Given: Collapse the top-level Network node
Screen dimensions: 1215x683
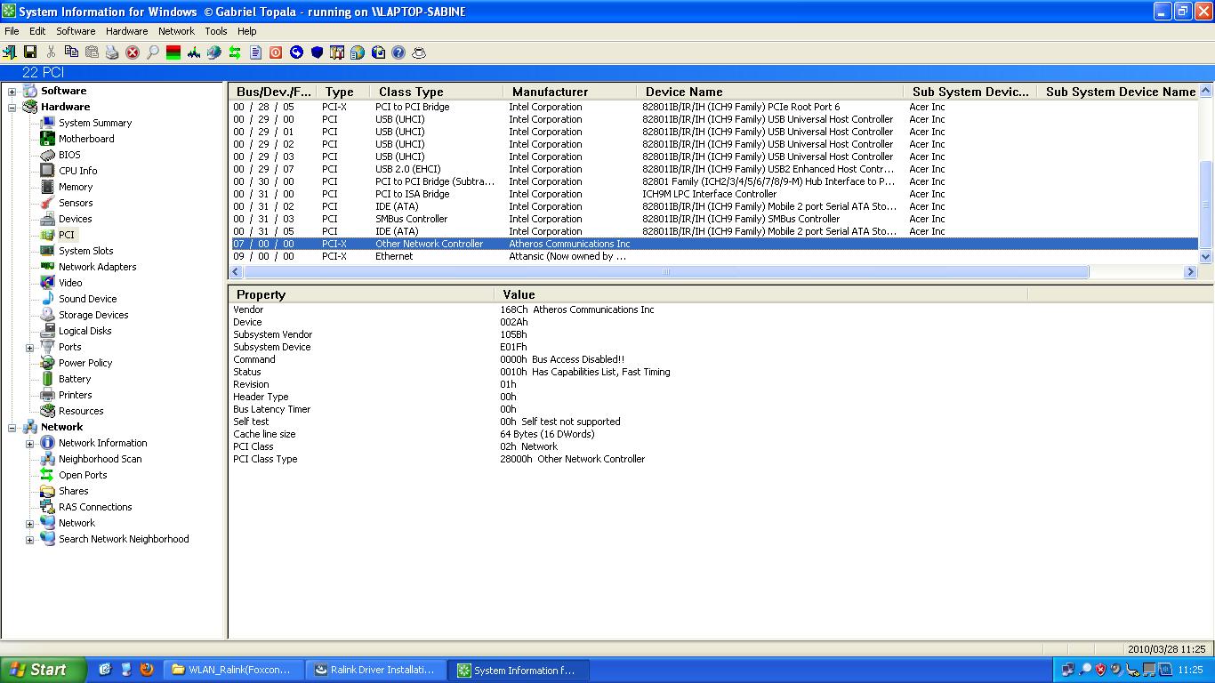Looking at the screenshot, I should pos(12,428).
